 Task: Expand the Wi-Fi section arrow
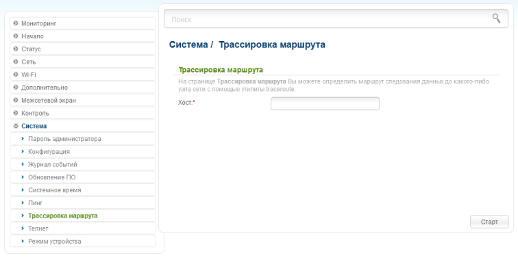[16, 75]
